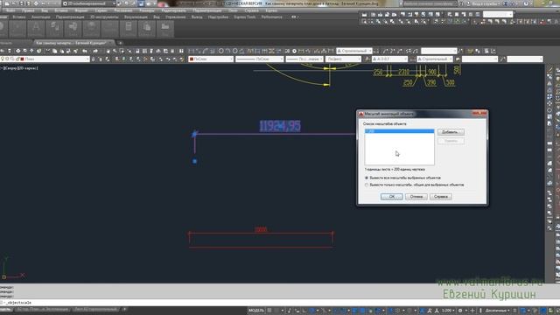
Task: Click the Diameter dimension circle icon
Action: [x=234, y=51]
